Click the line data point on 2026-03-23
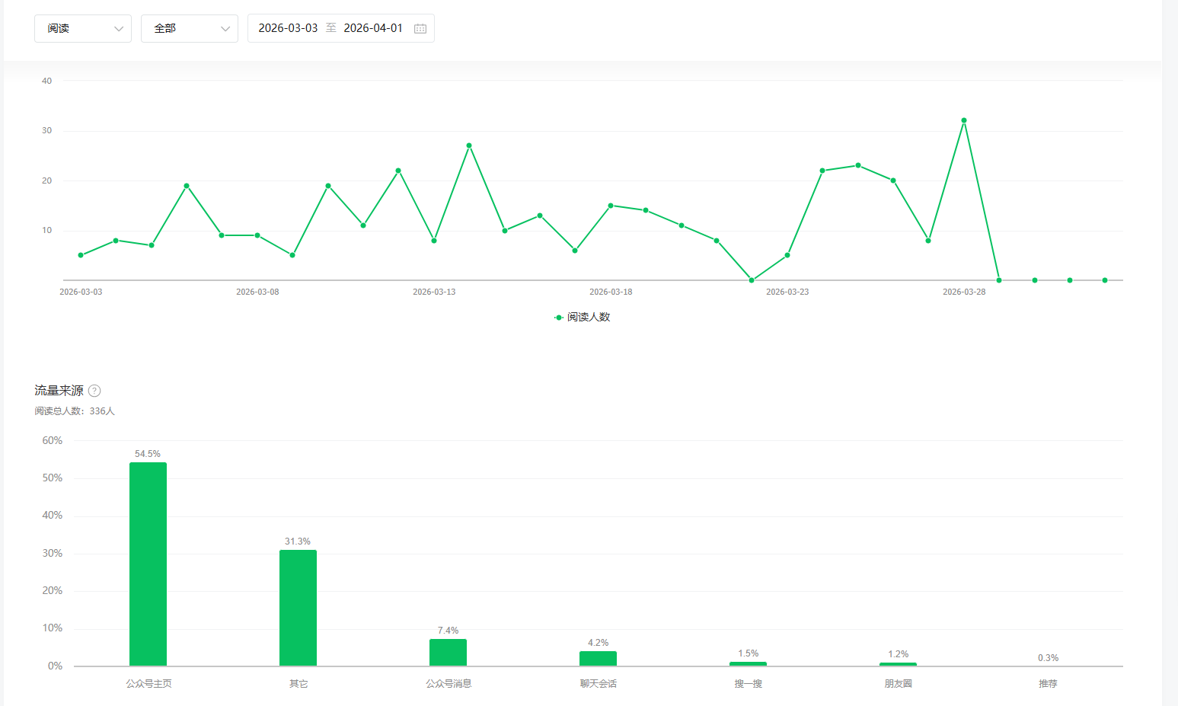The width and height of the screenshot is (1178, 706). point(787,255)
